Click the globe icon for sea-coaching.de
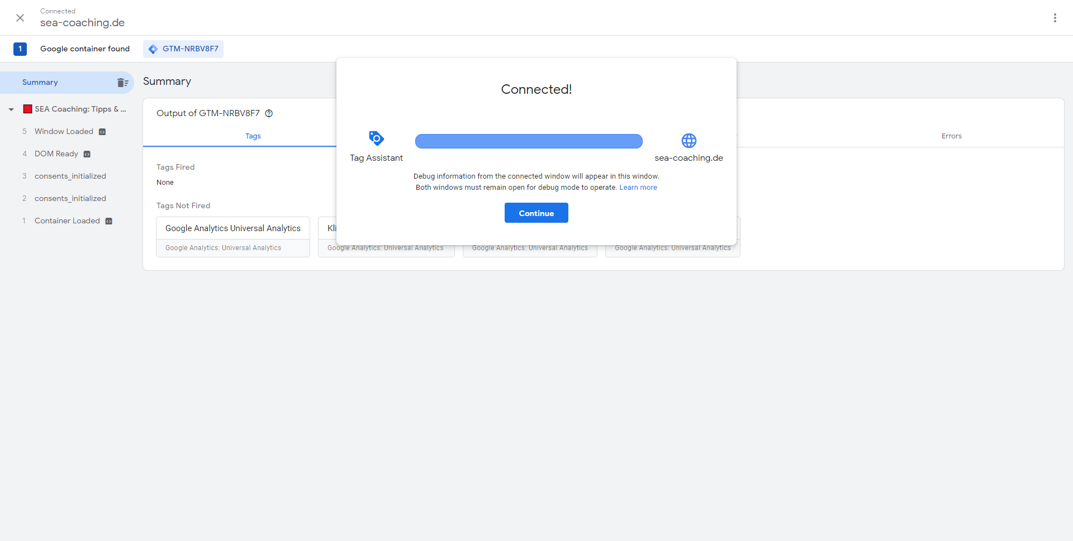The width and height of the screenshot is (1073, 541). point(689,141)
